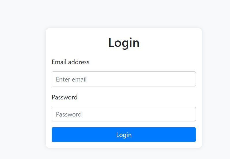
Task: Click the Login title at card top
Action: pos(124,42)
